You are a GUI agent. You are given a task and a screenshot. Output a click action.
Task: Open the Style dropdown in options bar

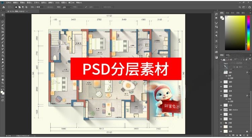(67, 7)
